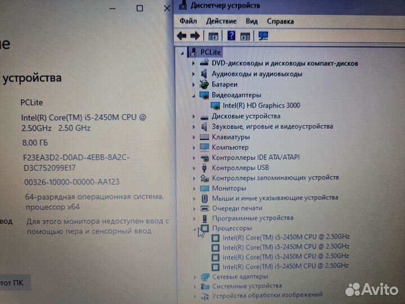This screenshot has width=405, height=304.
Task: Select Устройства обработки изображений label
Action: point(267,295)
